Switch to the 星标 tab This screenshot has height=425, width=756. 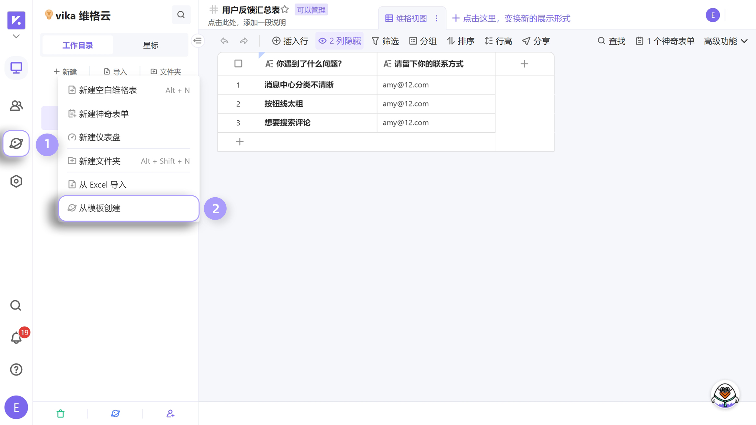click(x=151, y=45)
